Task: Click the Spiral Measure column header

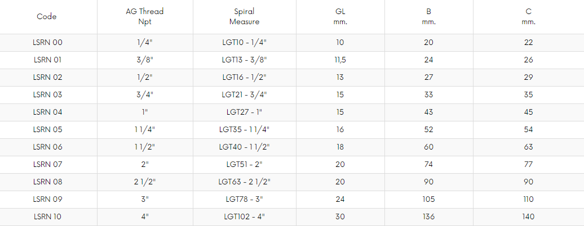Action: click(x=244, y=17)
